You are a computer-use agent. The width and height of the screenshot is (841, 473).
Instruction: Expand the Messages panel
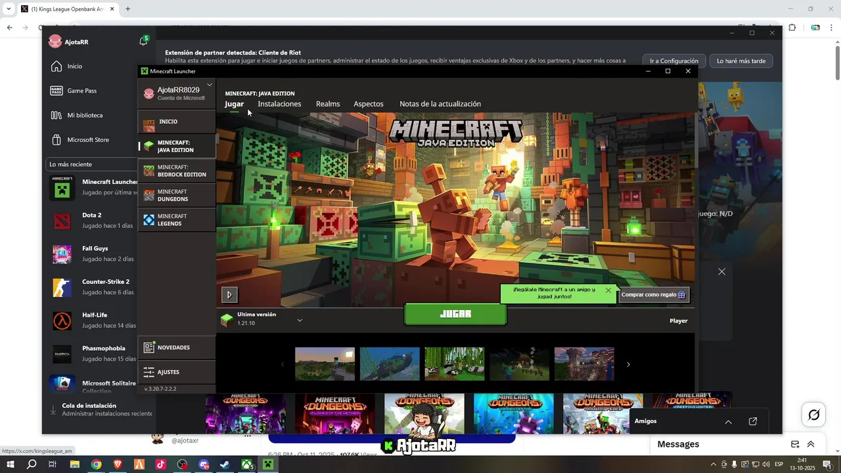(x=811, y=444)
